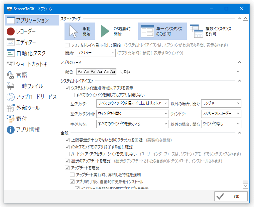Select 単一インスタンスのみ許可 option
The height and width of the screenshot is (207, 254).
(163, 31)
